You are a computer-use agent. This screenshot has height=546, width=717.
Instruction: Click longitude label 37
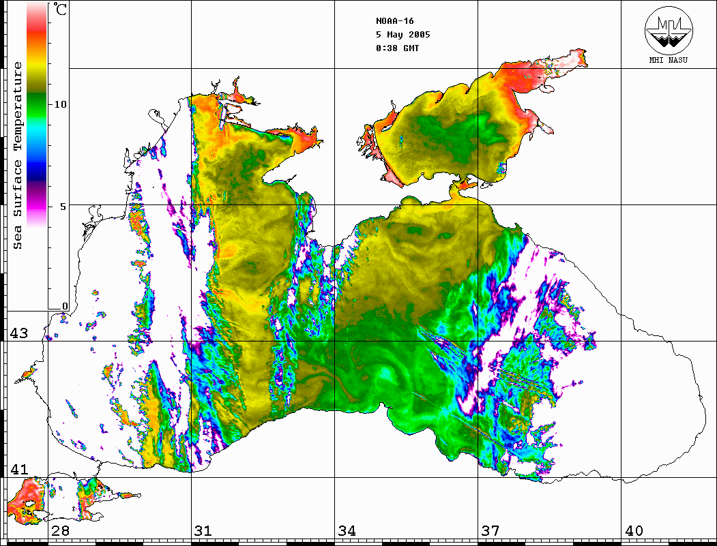click(x=491, y=530)
